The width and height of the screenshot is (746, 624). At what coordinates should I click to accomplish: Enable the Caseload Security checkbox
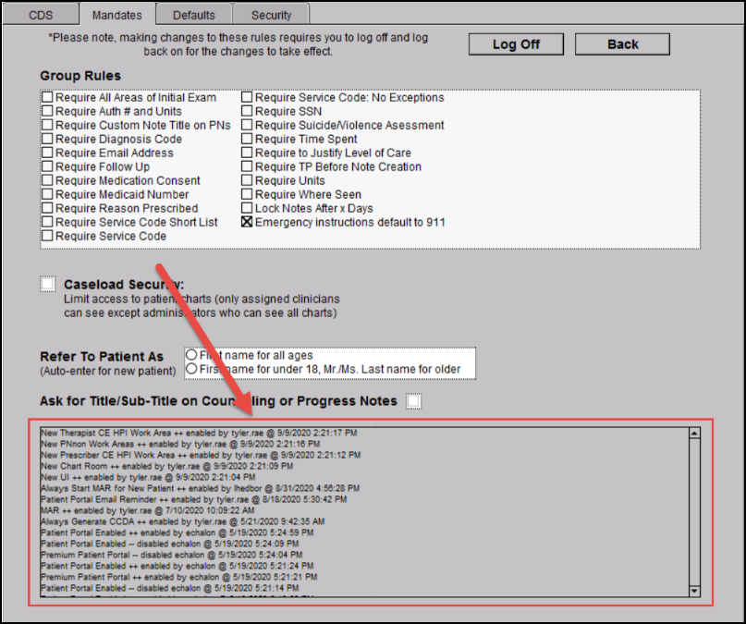click(x=48, y=285)
